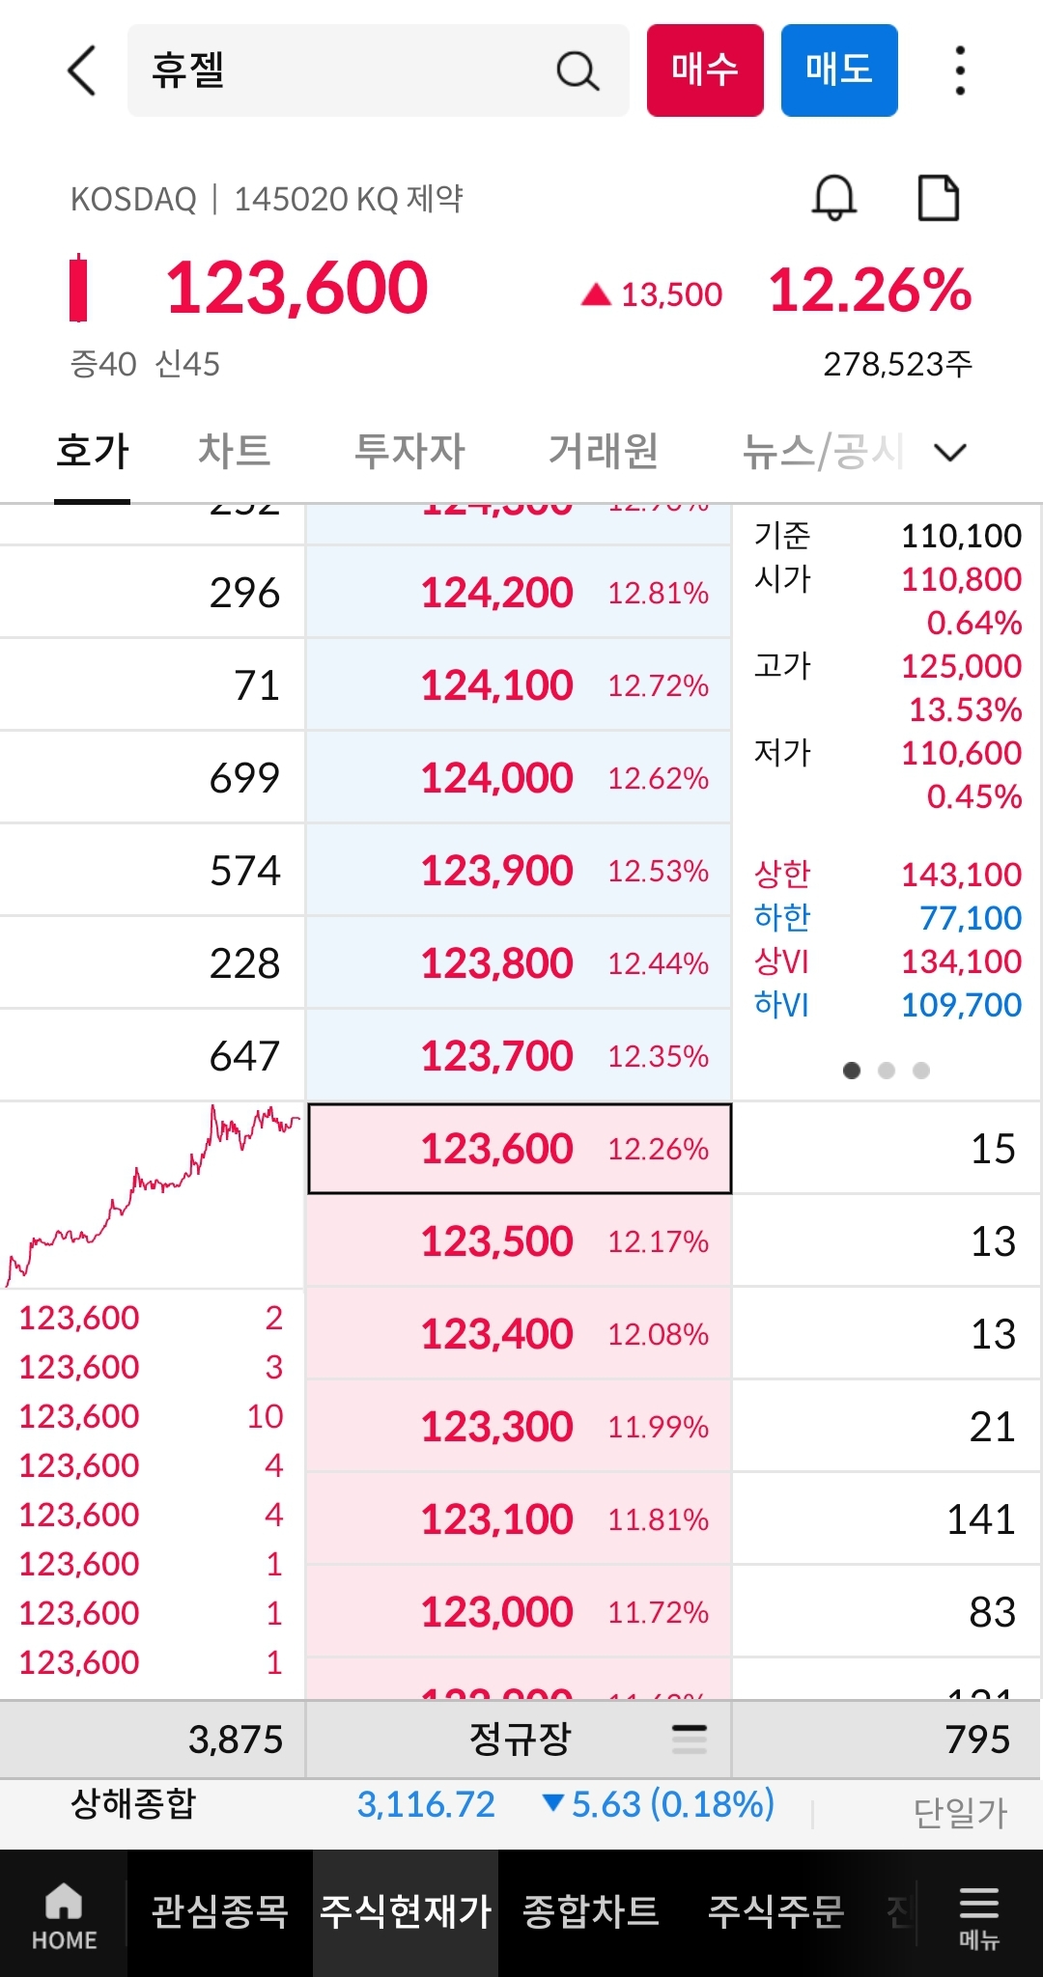Open 종합차트 in the bottom navigation
The width and height of the screenshot is (1043, 1977).
[x=590, y=1911]
